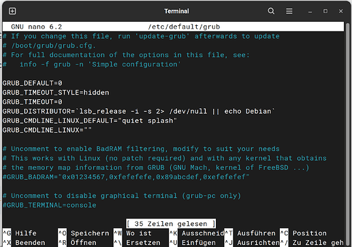Close the Terminal window
Image resolution: width=352 pixels, height=247 pixels.
click(340, 11)
